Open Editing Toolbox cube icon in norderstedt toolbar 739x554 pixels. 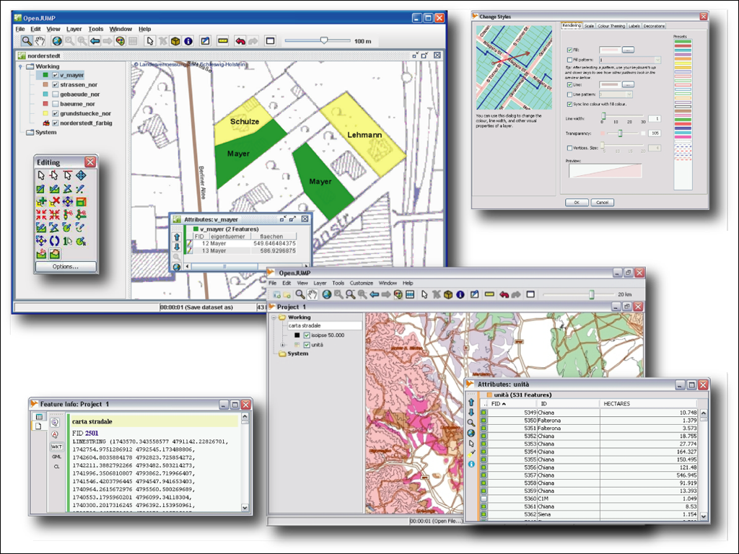click(x=175, y=41)
